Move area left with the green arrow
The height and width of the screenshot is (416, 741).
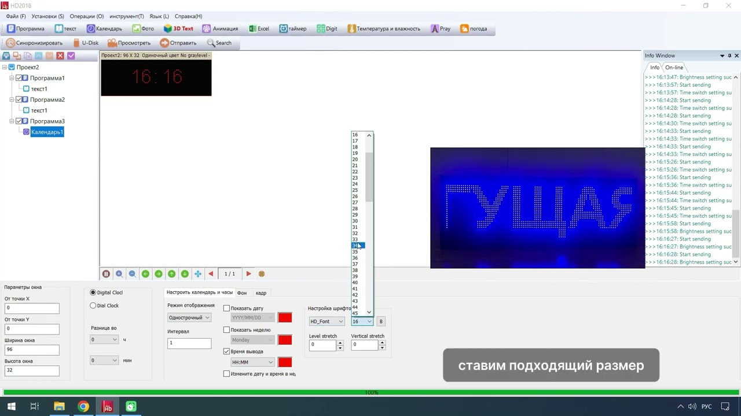(145, 274)
